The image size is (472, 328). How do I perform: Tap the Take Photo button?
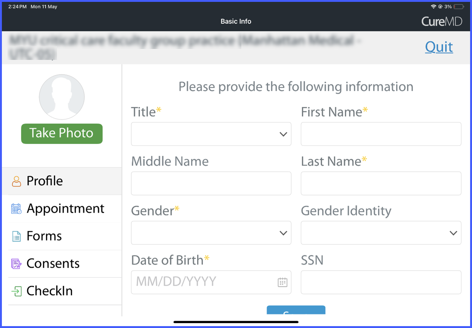[x=62, y=133]
